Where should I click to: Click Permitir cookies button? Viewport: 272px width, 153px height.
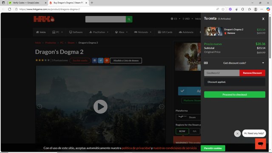click(x=213, y=148)
